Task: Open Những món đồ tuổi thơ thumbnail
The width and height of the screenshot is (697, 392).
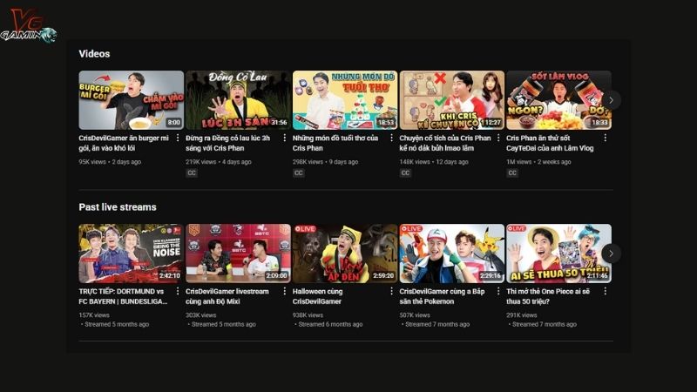Action: [x=345, y=100]
